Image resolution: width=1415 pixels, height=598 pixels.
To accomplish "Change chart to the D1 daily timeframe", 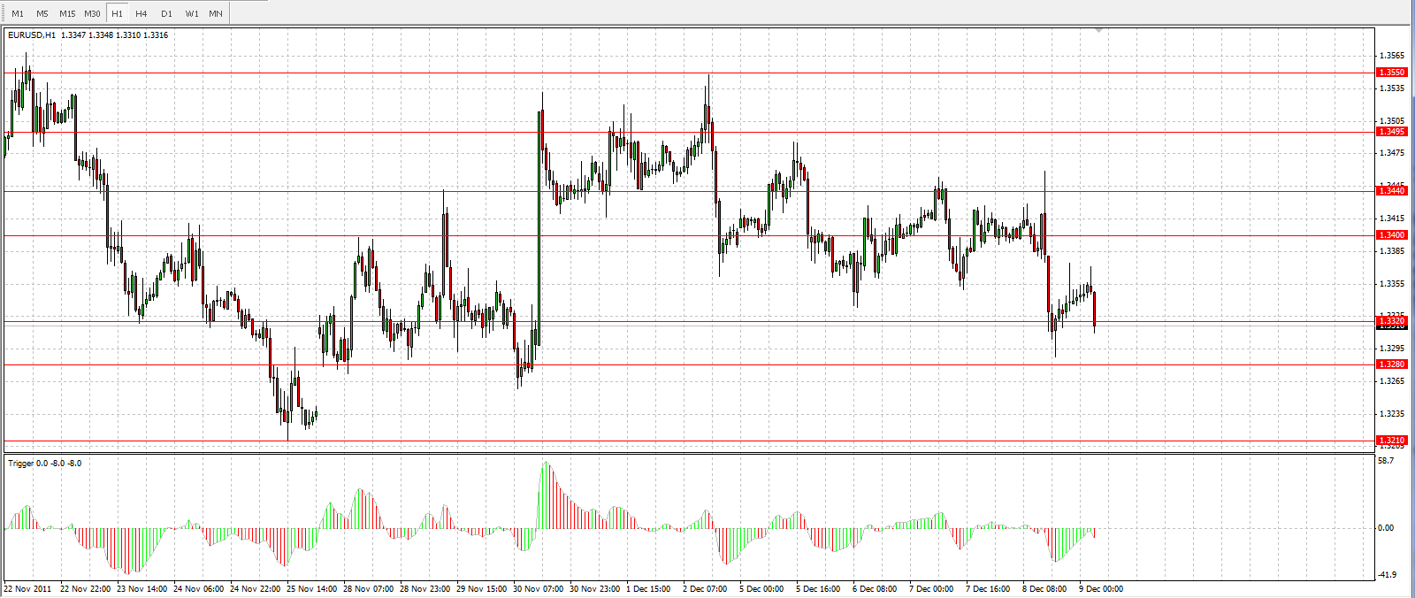I will coord(166,13).
